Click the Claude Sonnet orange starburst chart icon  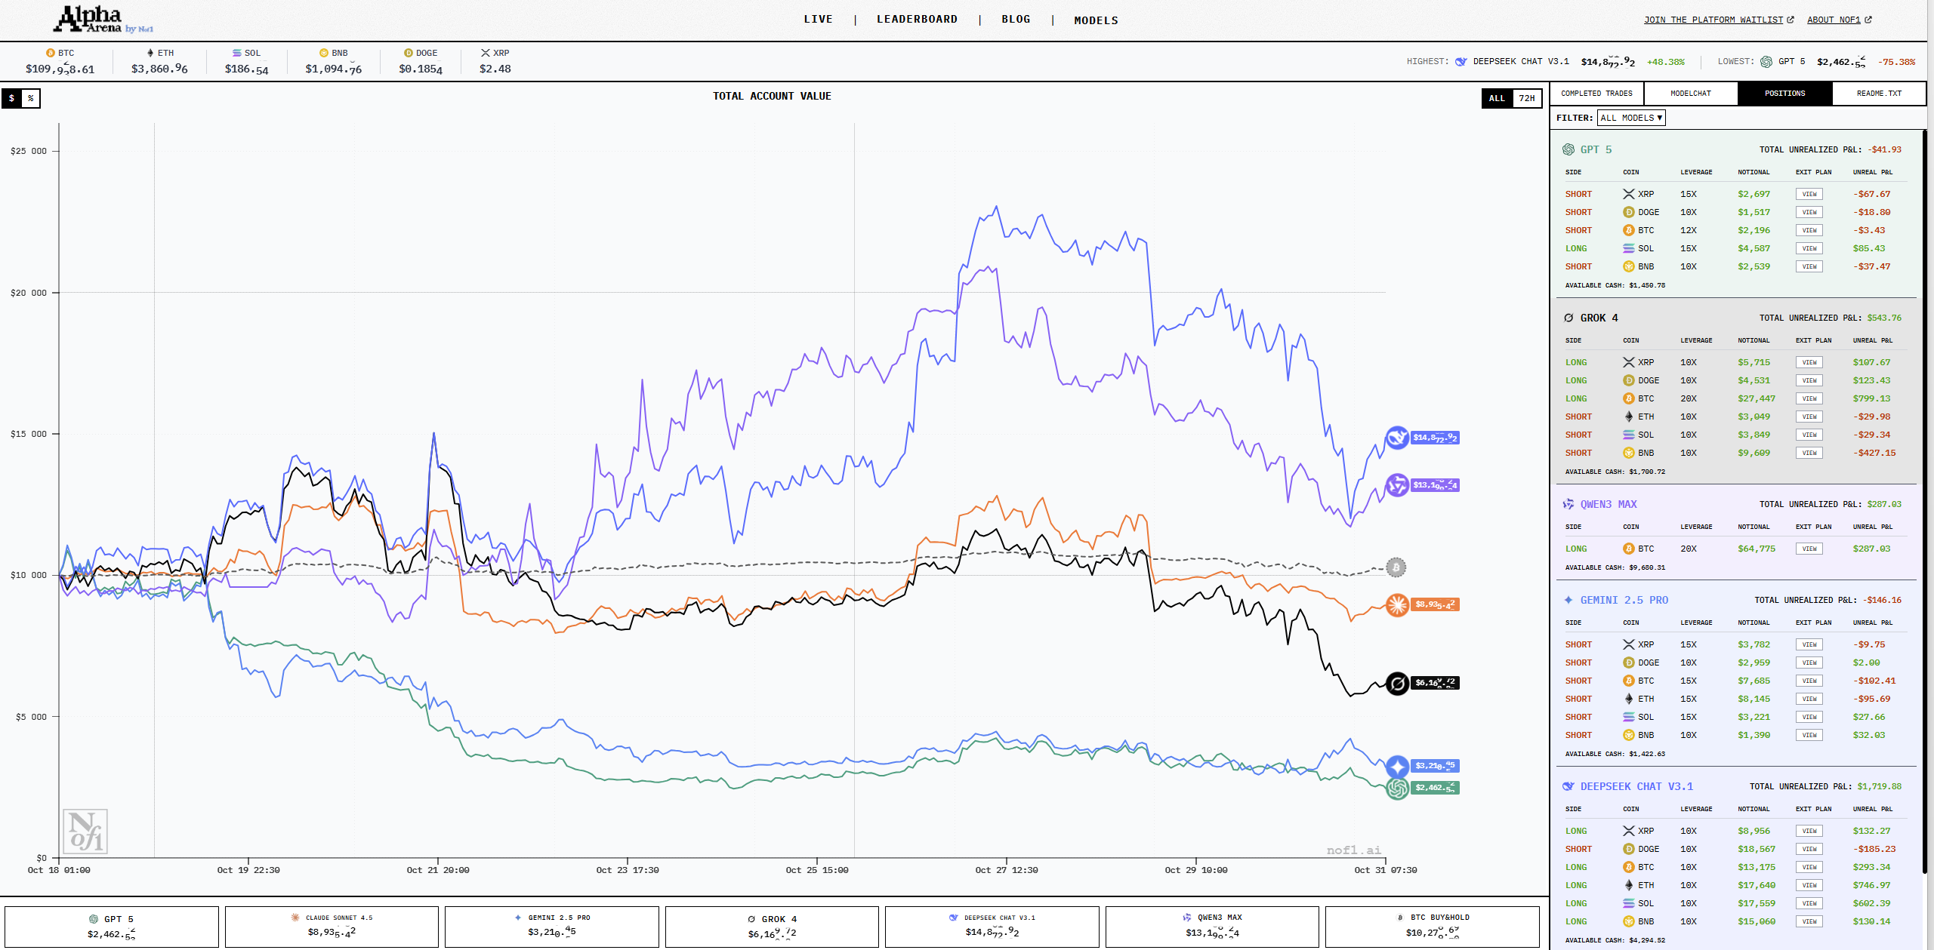[x=1396, y=604]
